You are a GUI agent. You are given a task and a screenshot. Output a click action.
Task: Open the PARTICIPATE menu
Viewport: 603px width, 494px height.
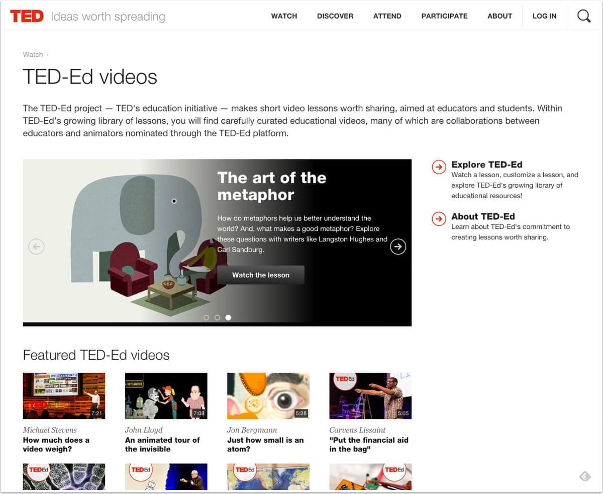(445, 16)
